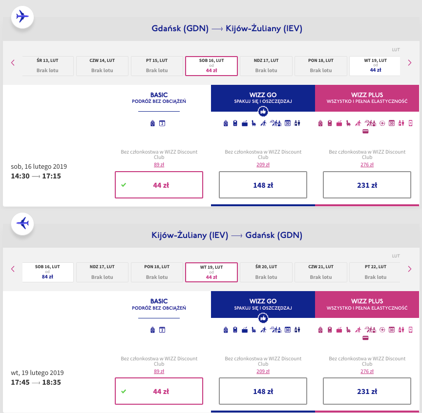The image size is (422, 413).
Task: Show earlier dates for Kijów–Gdańsk flight
Action: click(13, 269)
